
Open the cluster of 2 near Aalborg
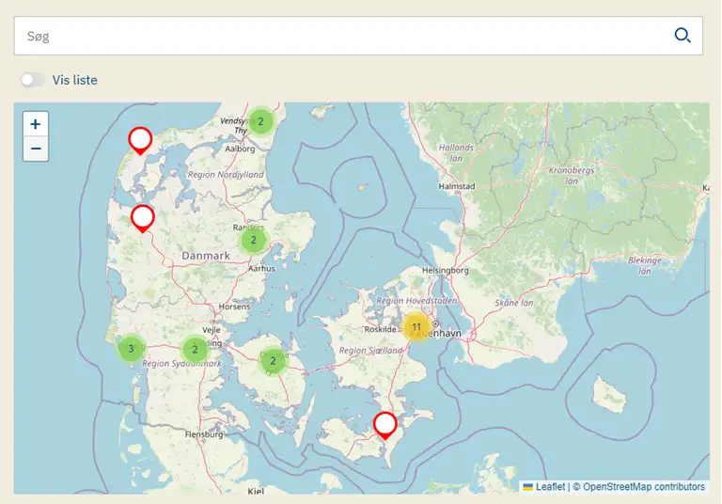coord(260,121)
